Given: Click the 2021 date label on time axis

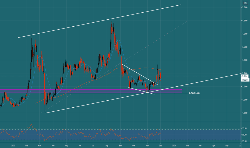Looking at the screenshot, I should point(174,146).
